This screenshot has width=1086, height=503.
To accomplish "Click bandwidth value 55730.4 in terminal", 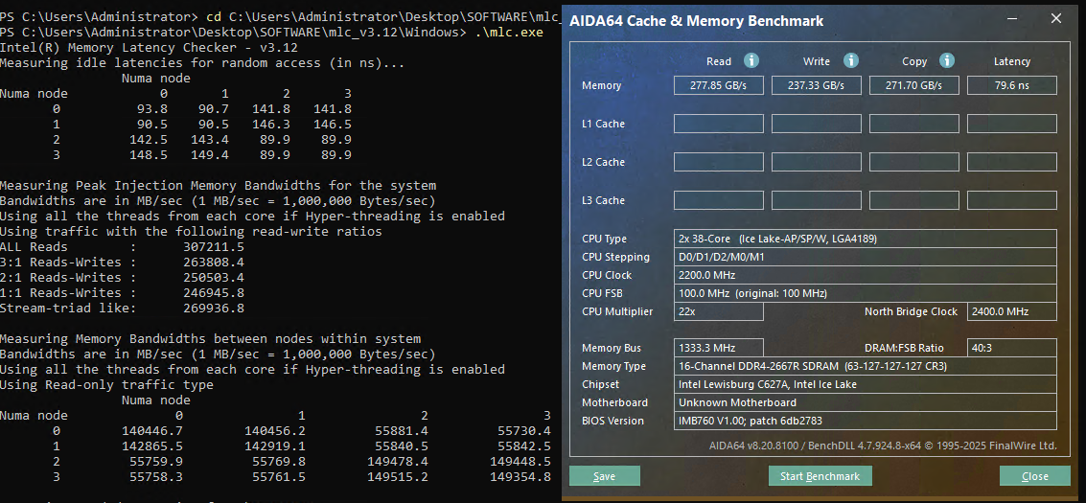I will click(x=524, y=430).
